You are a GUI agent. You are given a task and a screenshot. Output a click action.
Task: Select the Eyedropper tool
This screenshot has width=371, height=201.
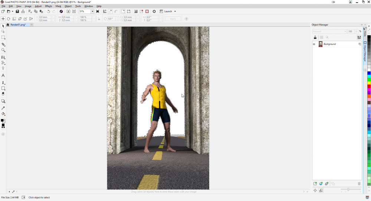tap(3, 108)
